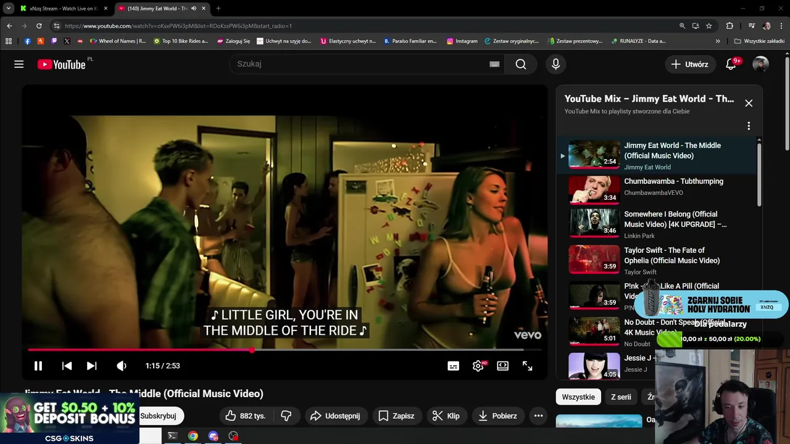The height and width of the screenshot is (444, 790).
Task: Save the video with Zapisz
Action: pos(396,416)
